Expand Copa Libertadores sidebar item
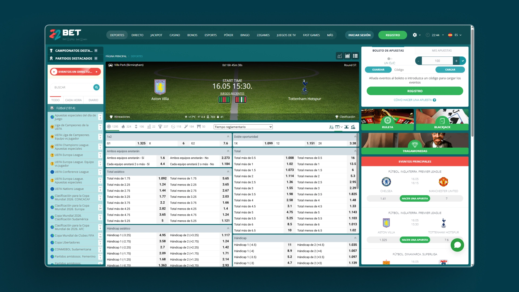Image resolution: width=519 pixels, height=292 pixels. (100, 243)
